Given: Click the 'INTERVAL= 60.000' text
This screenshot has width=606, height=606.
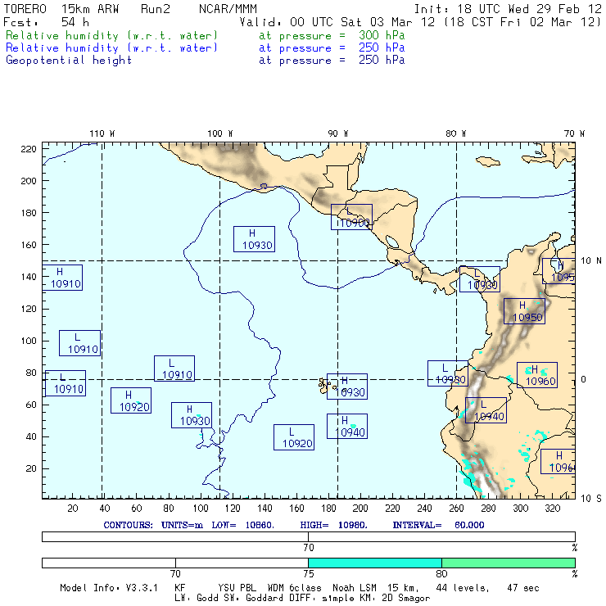Looking at the screenshot, I should tap(438, 525).
